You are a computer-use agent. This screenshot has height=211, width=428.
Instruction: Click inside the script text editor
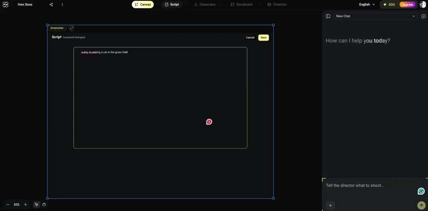click(160, 98)
